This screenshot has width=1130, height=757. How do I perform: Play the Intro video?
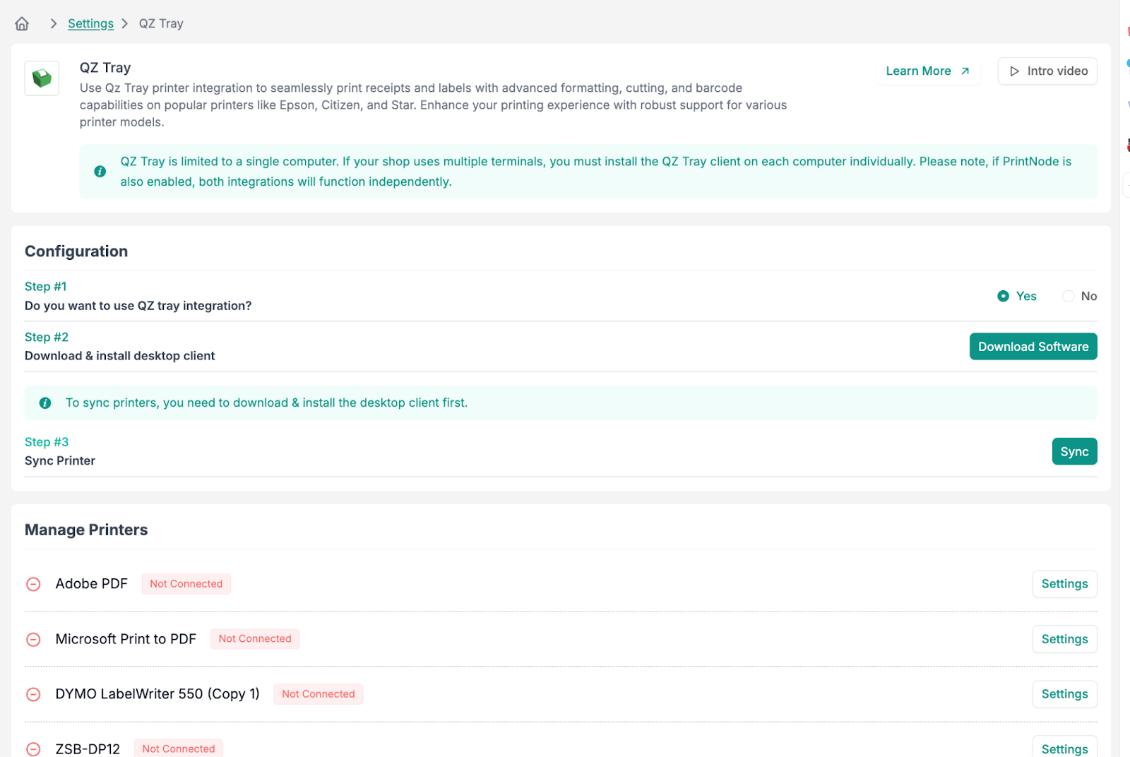click(1047, 71)
